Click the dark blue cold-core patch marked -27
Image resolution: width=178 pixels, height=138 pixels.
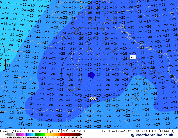click(91, 75)
